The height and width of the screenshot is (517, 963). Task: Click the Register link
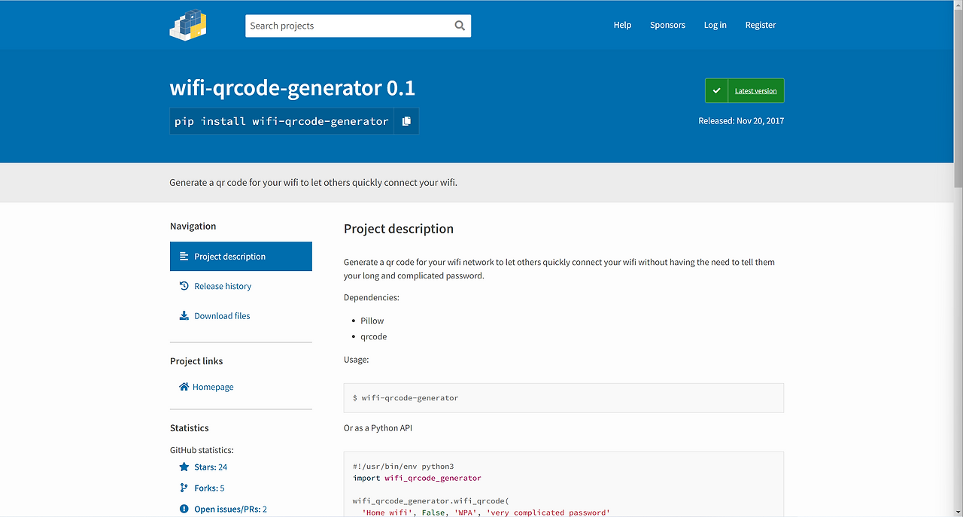click(x=760, y=25)
